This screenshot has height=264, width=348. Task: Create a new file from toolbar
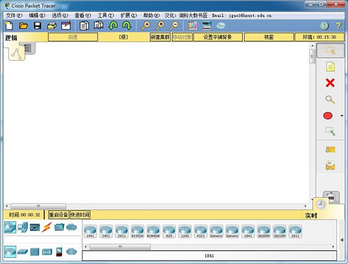9,25
